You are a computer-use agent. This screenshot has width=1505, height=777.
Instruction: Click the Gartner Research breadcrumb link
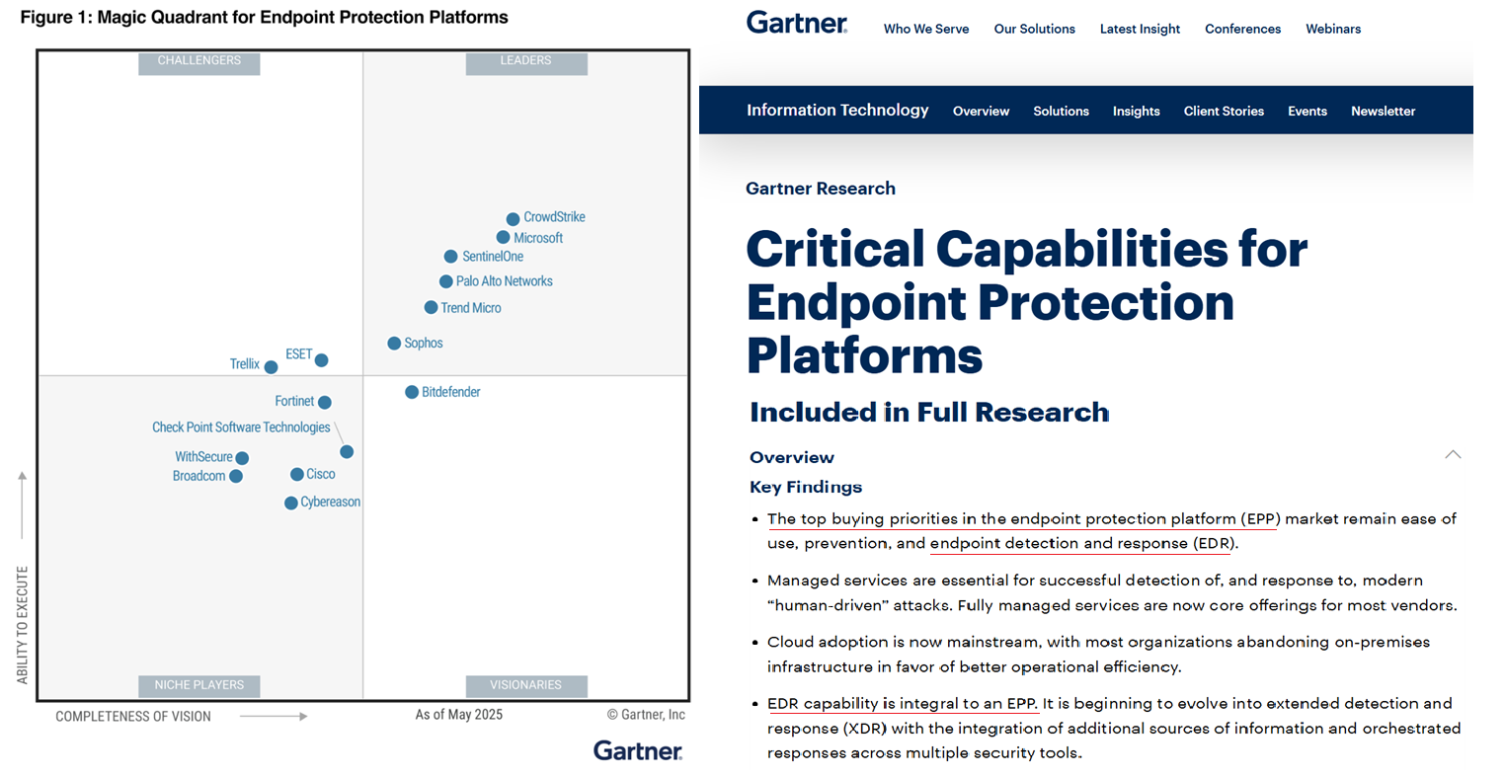[821, 189]
